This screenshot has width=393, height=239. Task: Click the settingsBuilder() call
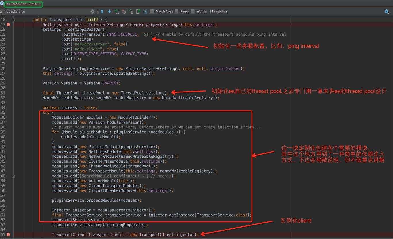tap(87, 30)
